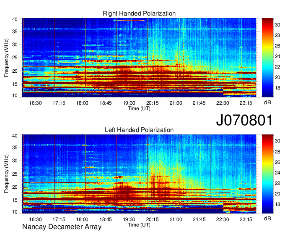Click the 30 dB value on Right Handed colorbar
The height and width of the screenshot is (232, 285).
click(277, 25)
